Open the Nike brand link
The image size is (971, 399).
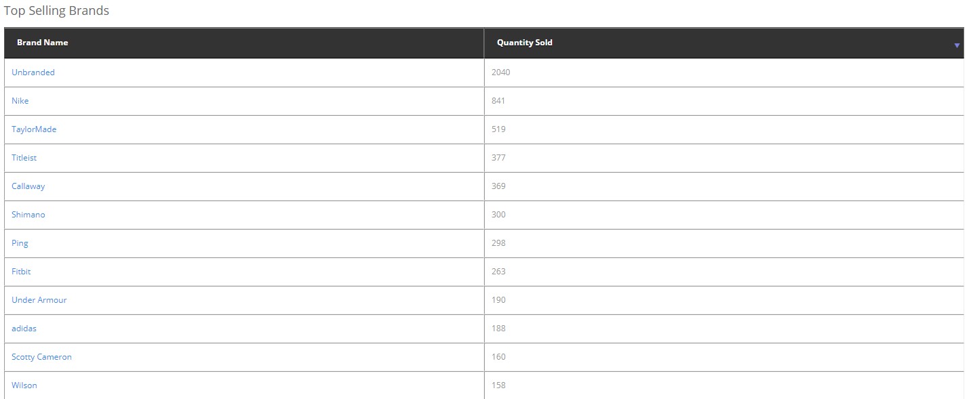coord(20,101)
